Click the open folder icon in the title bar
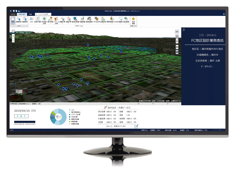This screenshot has height=173, width=235. 19,11
